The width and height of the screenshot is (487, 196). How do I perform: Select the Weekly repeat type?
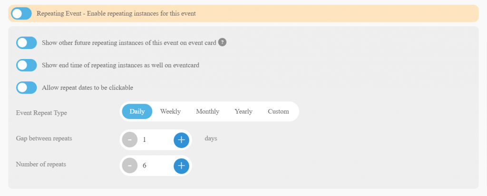pyautogui.click(x=170, y=111)
